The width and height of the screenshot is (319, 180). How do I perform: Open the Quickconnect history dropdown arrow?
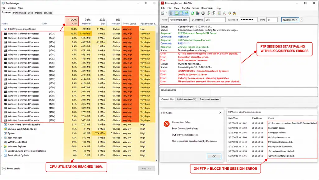302,20
